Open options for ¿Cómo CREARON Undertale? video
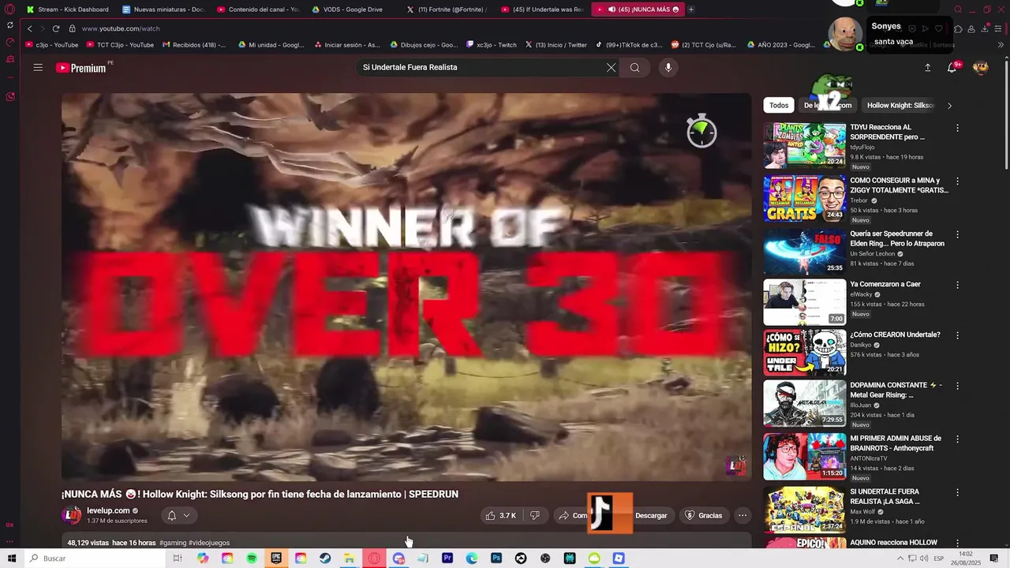1010x568 pixels. [x=958, y=335]
